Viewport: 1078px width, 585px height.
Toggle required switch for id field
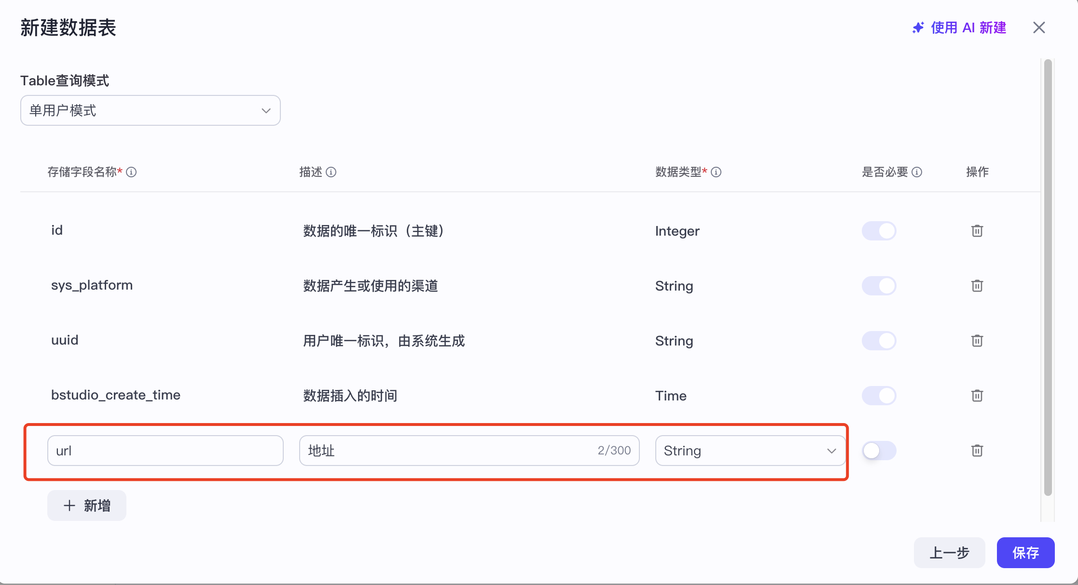[879, 231]
